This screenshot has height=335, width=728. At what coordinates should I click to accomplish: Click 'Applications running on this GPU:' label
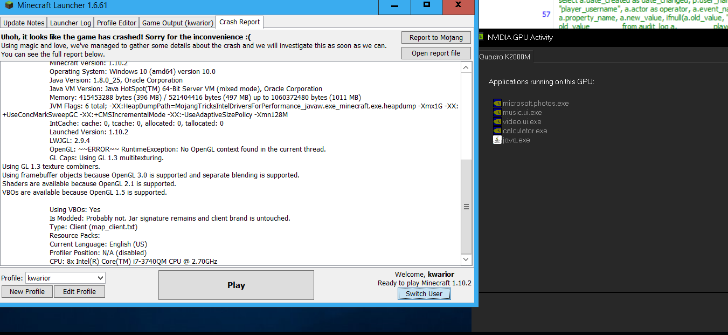pos(542,82)
